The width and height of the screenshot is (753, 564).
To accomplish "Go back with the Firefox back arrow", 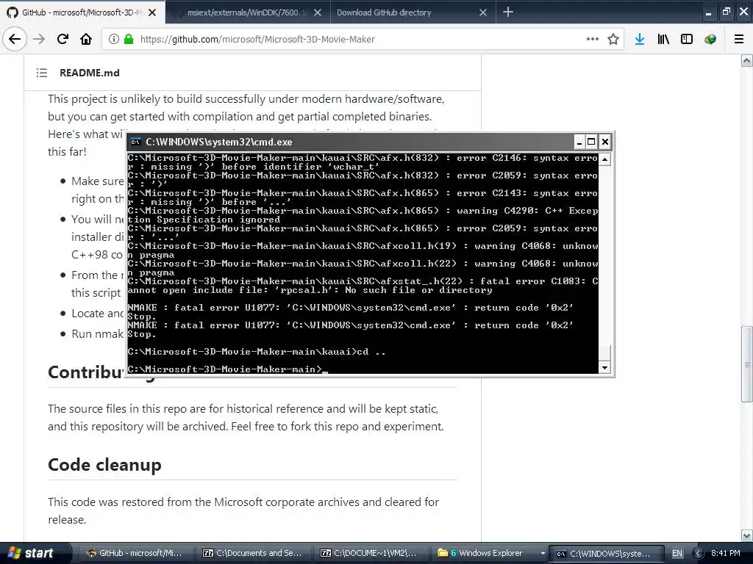I will (x=15, y=39).
